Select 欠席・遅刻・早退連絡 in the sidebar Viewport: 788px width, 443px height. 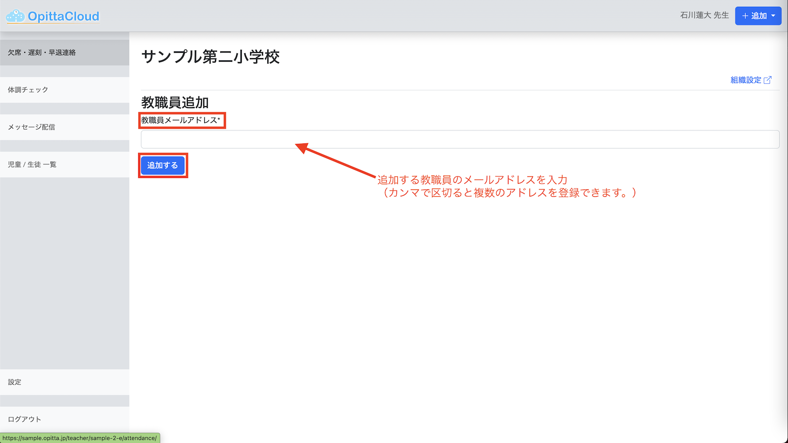click(x=65, y=52)
